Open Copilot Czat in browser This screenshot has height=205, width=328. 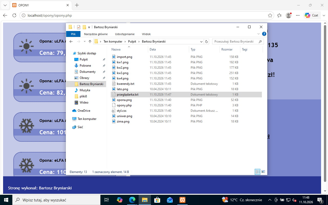pos(312,15)
